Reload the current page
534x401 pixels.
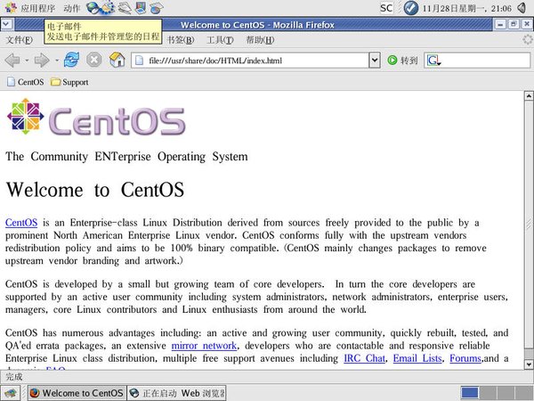click(71, 60)
